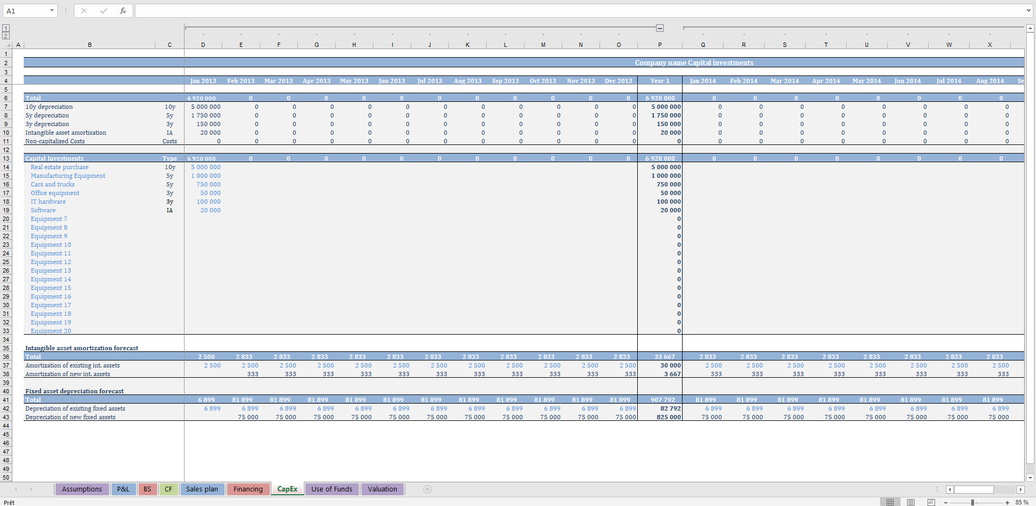Image resolution: width=1036 pixels, height=506 pixels.
Task: Open the P&L sheet tab
Action: [123, 489]
